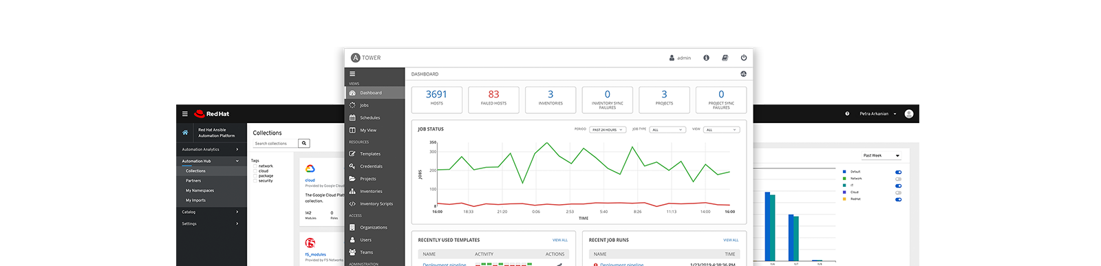Open My Imports menu item
1101x266 pixels.
click(x=211, y=200)
